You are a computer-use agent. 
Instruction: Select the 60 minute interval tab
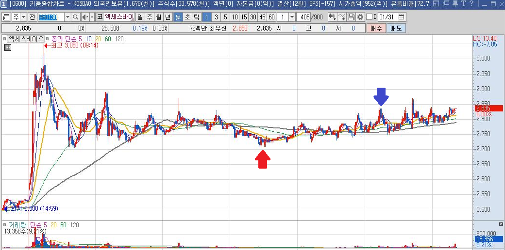click(x=271, y=17)
